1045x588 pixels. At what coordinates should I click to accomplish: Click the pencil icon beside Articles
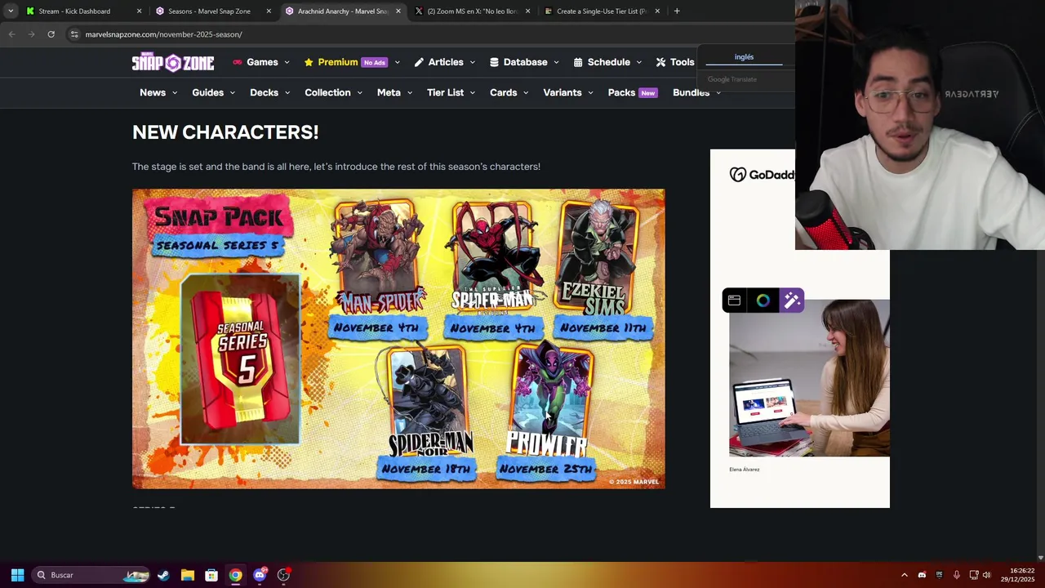(x=419, y=62)
